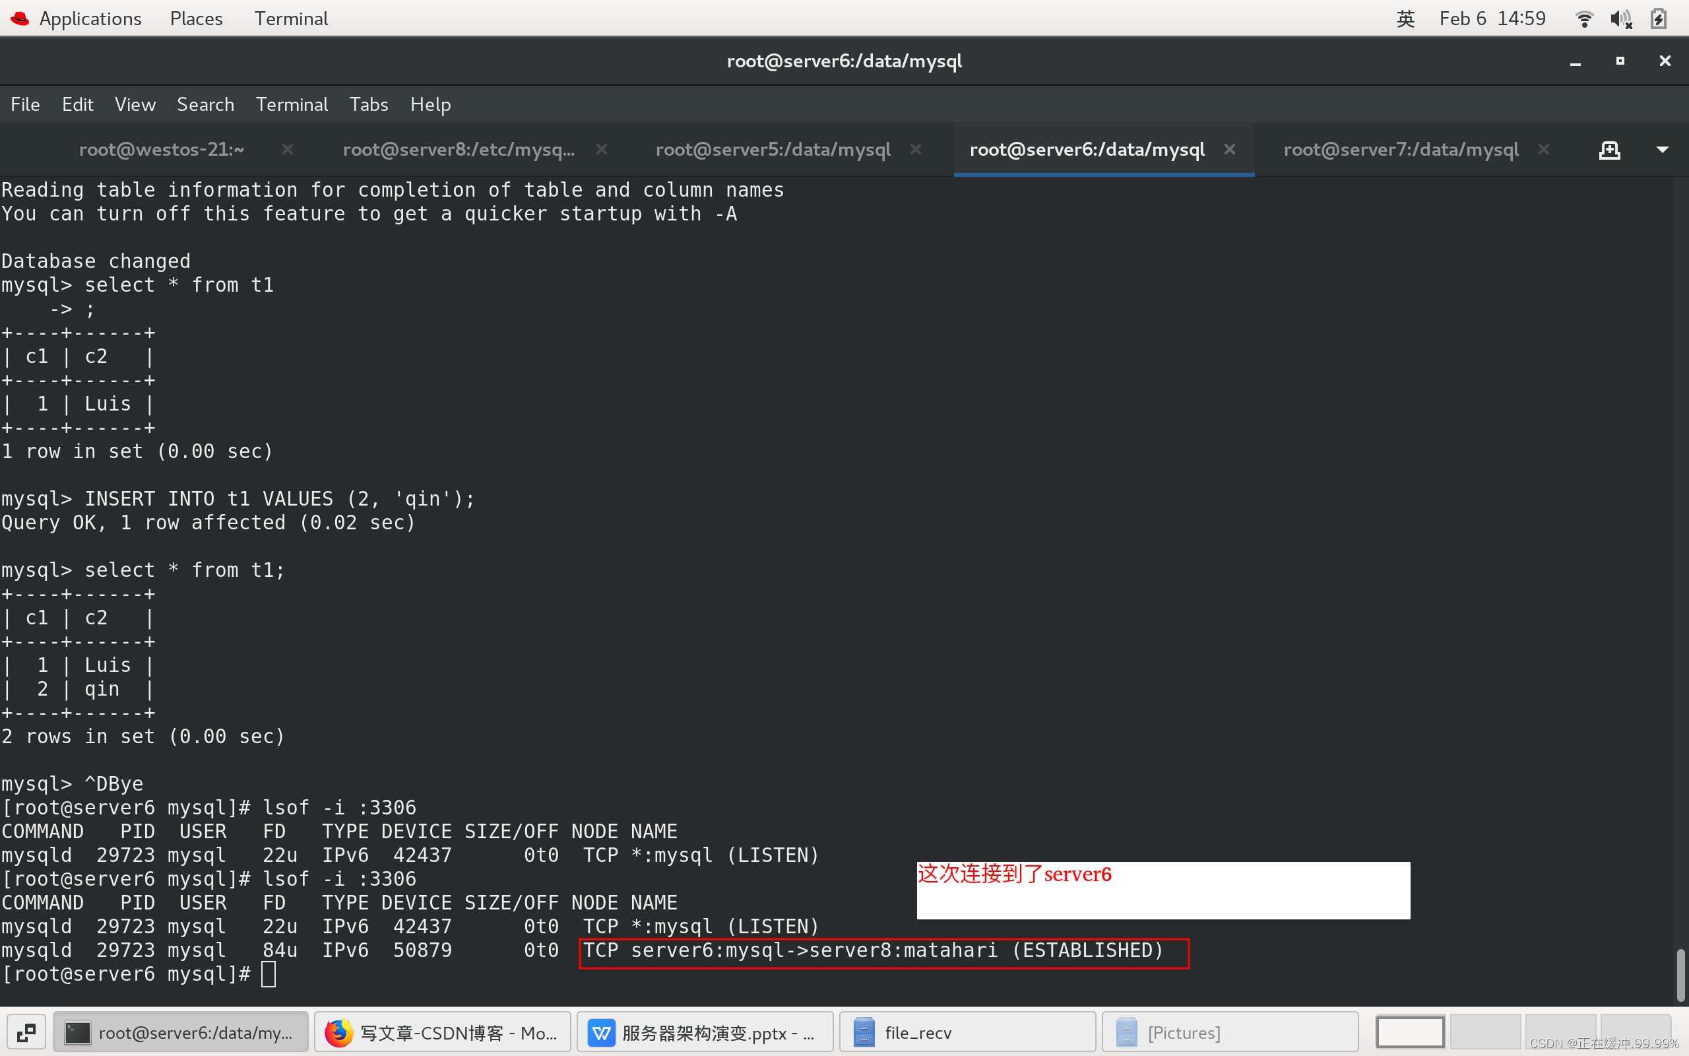Switch to root@server7:/data/mysql tab
1689x1056 pixels.
click(1400, 149)
